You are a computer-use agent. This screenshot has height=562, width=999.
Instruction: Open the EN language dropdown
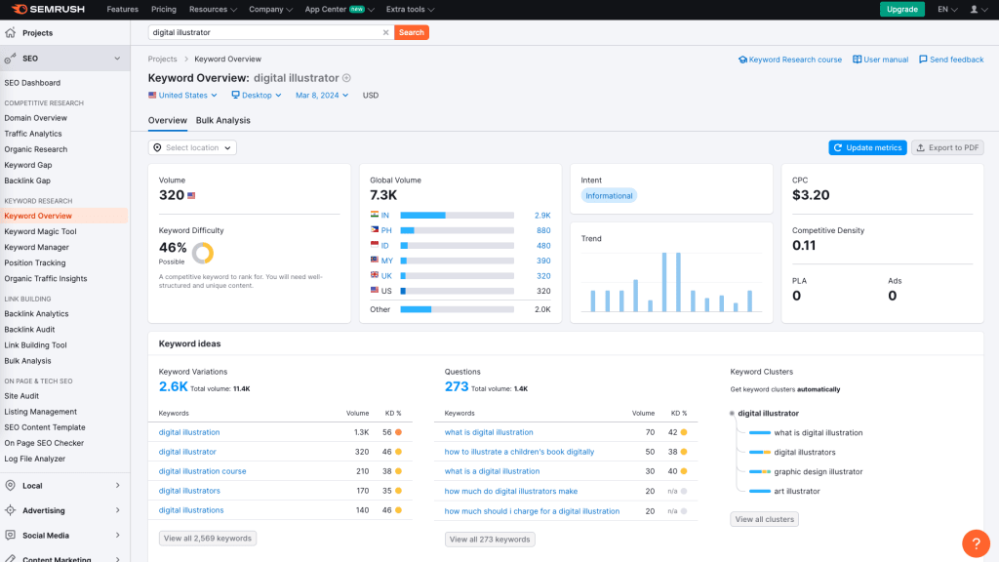[x=947, y=9]
